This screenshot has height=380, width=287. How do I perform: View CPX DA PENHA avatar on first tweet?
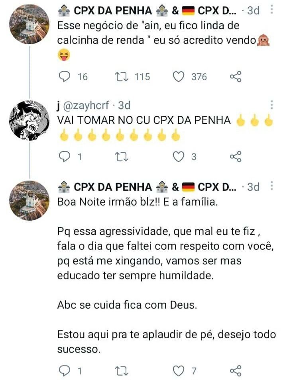coord(29,24)
